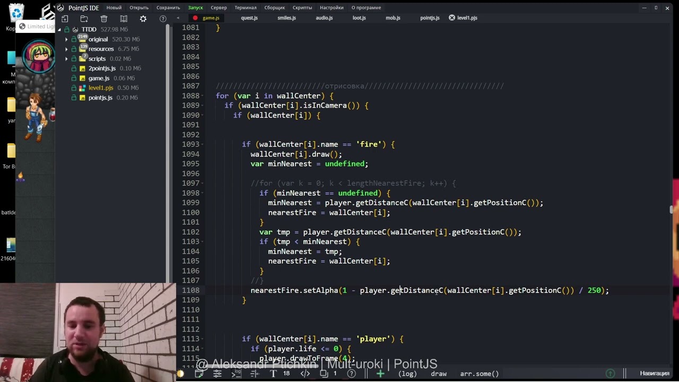Switch to the loot.js tab
The height and width of the screenshot is (382, 679).
pos(359,18)
